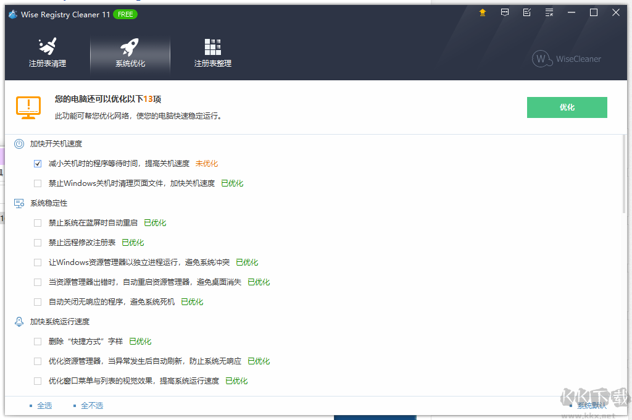Click the FREE version badge

click(125, 14)
